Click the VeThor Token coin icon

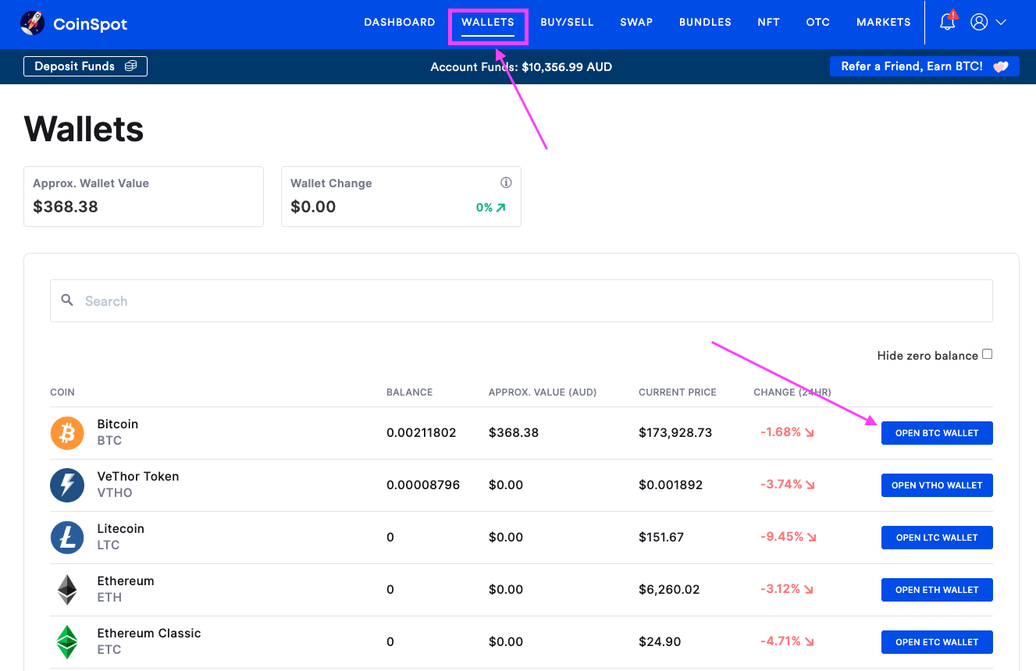click(x=67, y=485)
